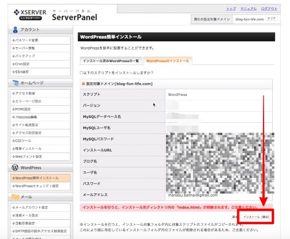Click the インストールURL row label
The height and width of the screenshot is (239, 290).
point(97,150)
